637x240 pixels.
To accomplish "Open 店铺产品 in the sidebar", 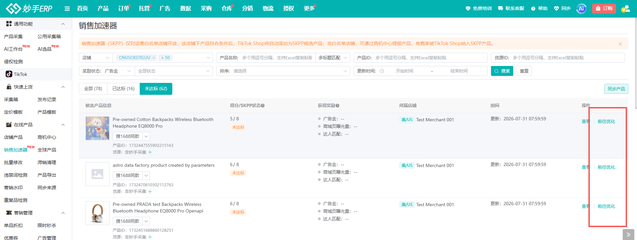I will pyautogui.click(x=13, y=137).
